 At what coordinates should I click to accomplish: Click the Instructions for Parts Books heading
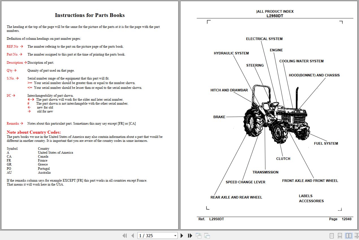(90, 15)
